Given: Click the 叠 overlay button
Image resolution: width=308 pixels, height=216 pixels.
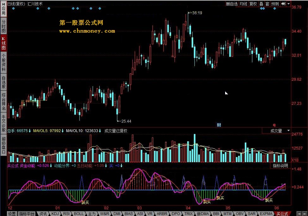Looking at the screenshot, I should point(261,4).
